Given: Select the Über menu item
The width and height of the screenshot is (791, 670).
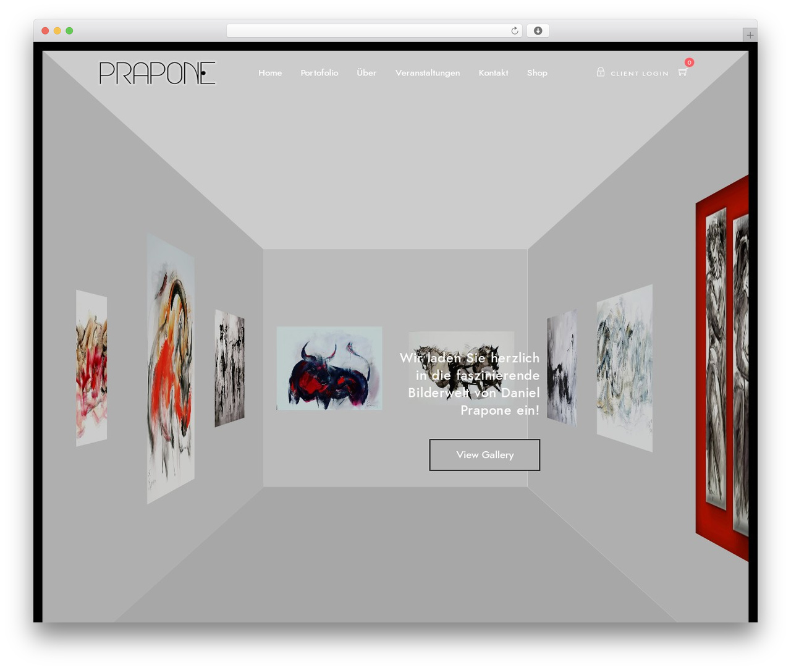Looking at the screenshot, I should 366,73.
